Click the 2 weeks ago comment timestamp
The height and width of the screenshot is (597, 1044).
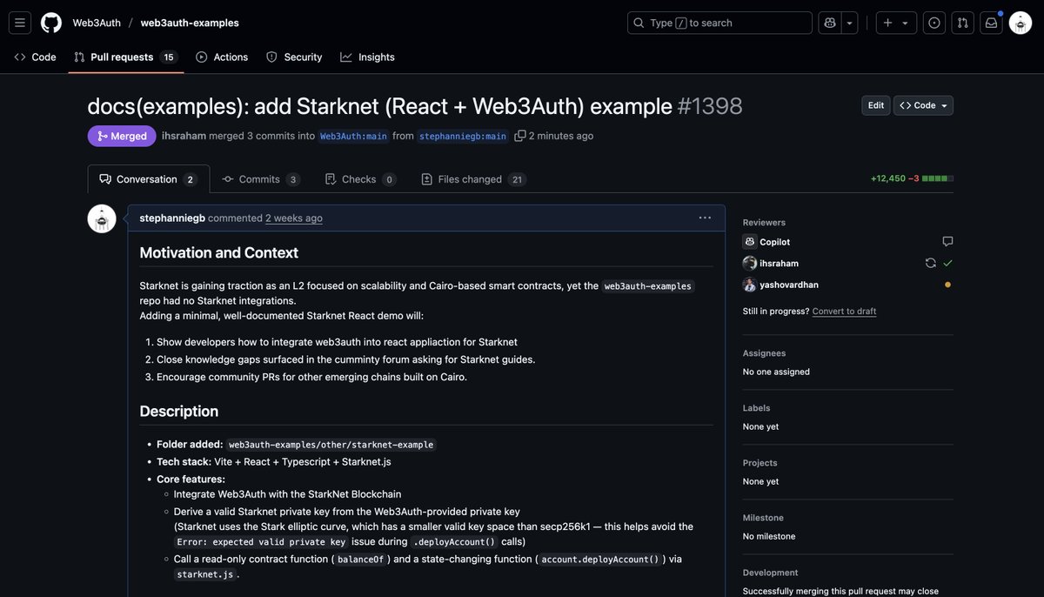(294, 218)
